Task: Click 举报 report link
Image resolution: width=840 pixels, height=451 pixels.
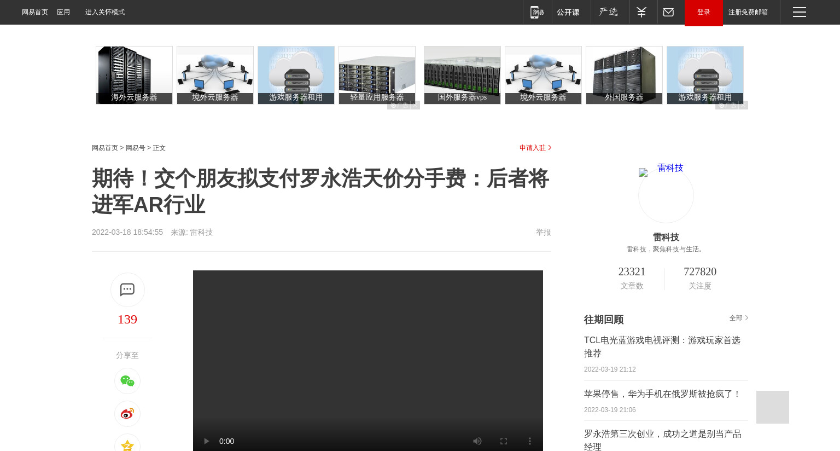Action: tap(544, 232)
